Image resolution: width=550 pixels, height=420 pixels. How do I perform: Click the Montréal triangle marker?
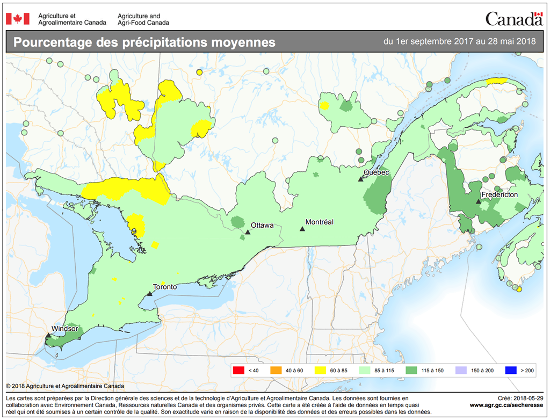pyautogui.click(x=302, y=229)
